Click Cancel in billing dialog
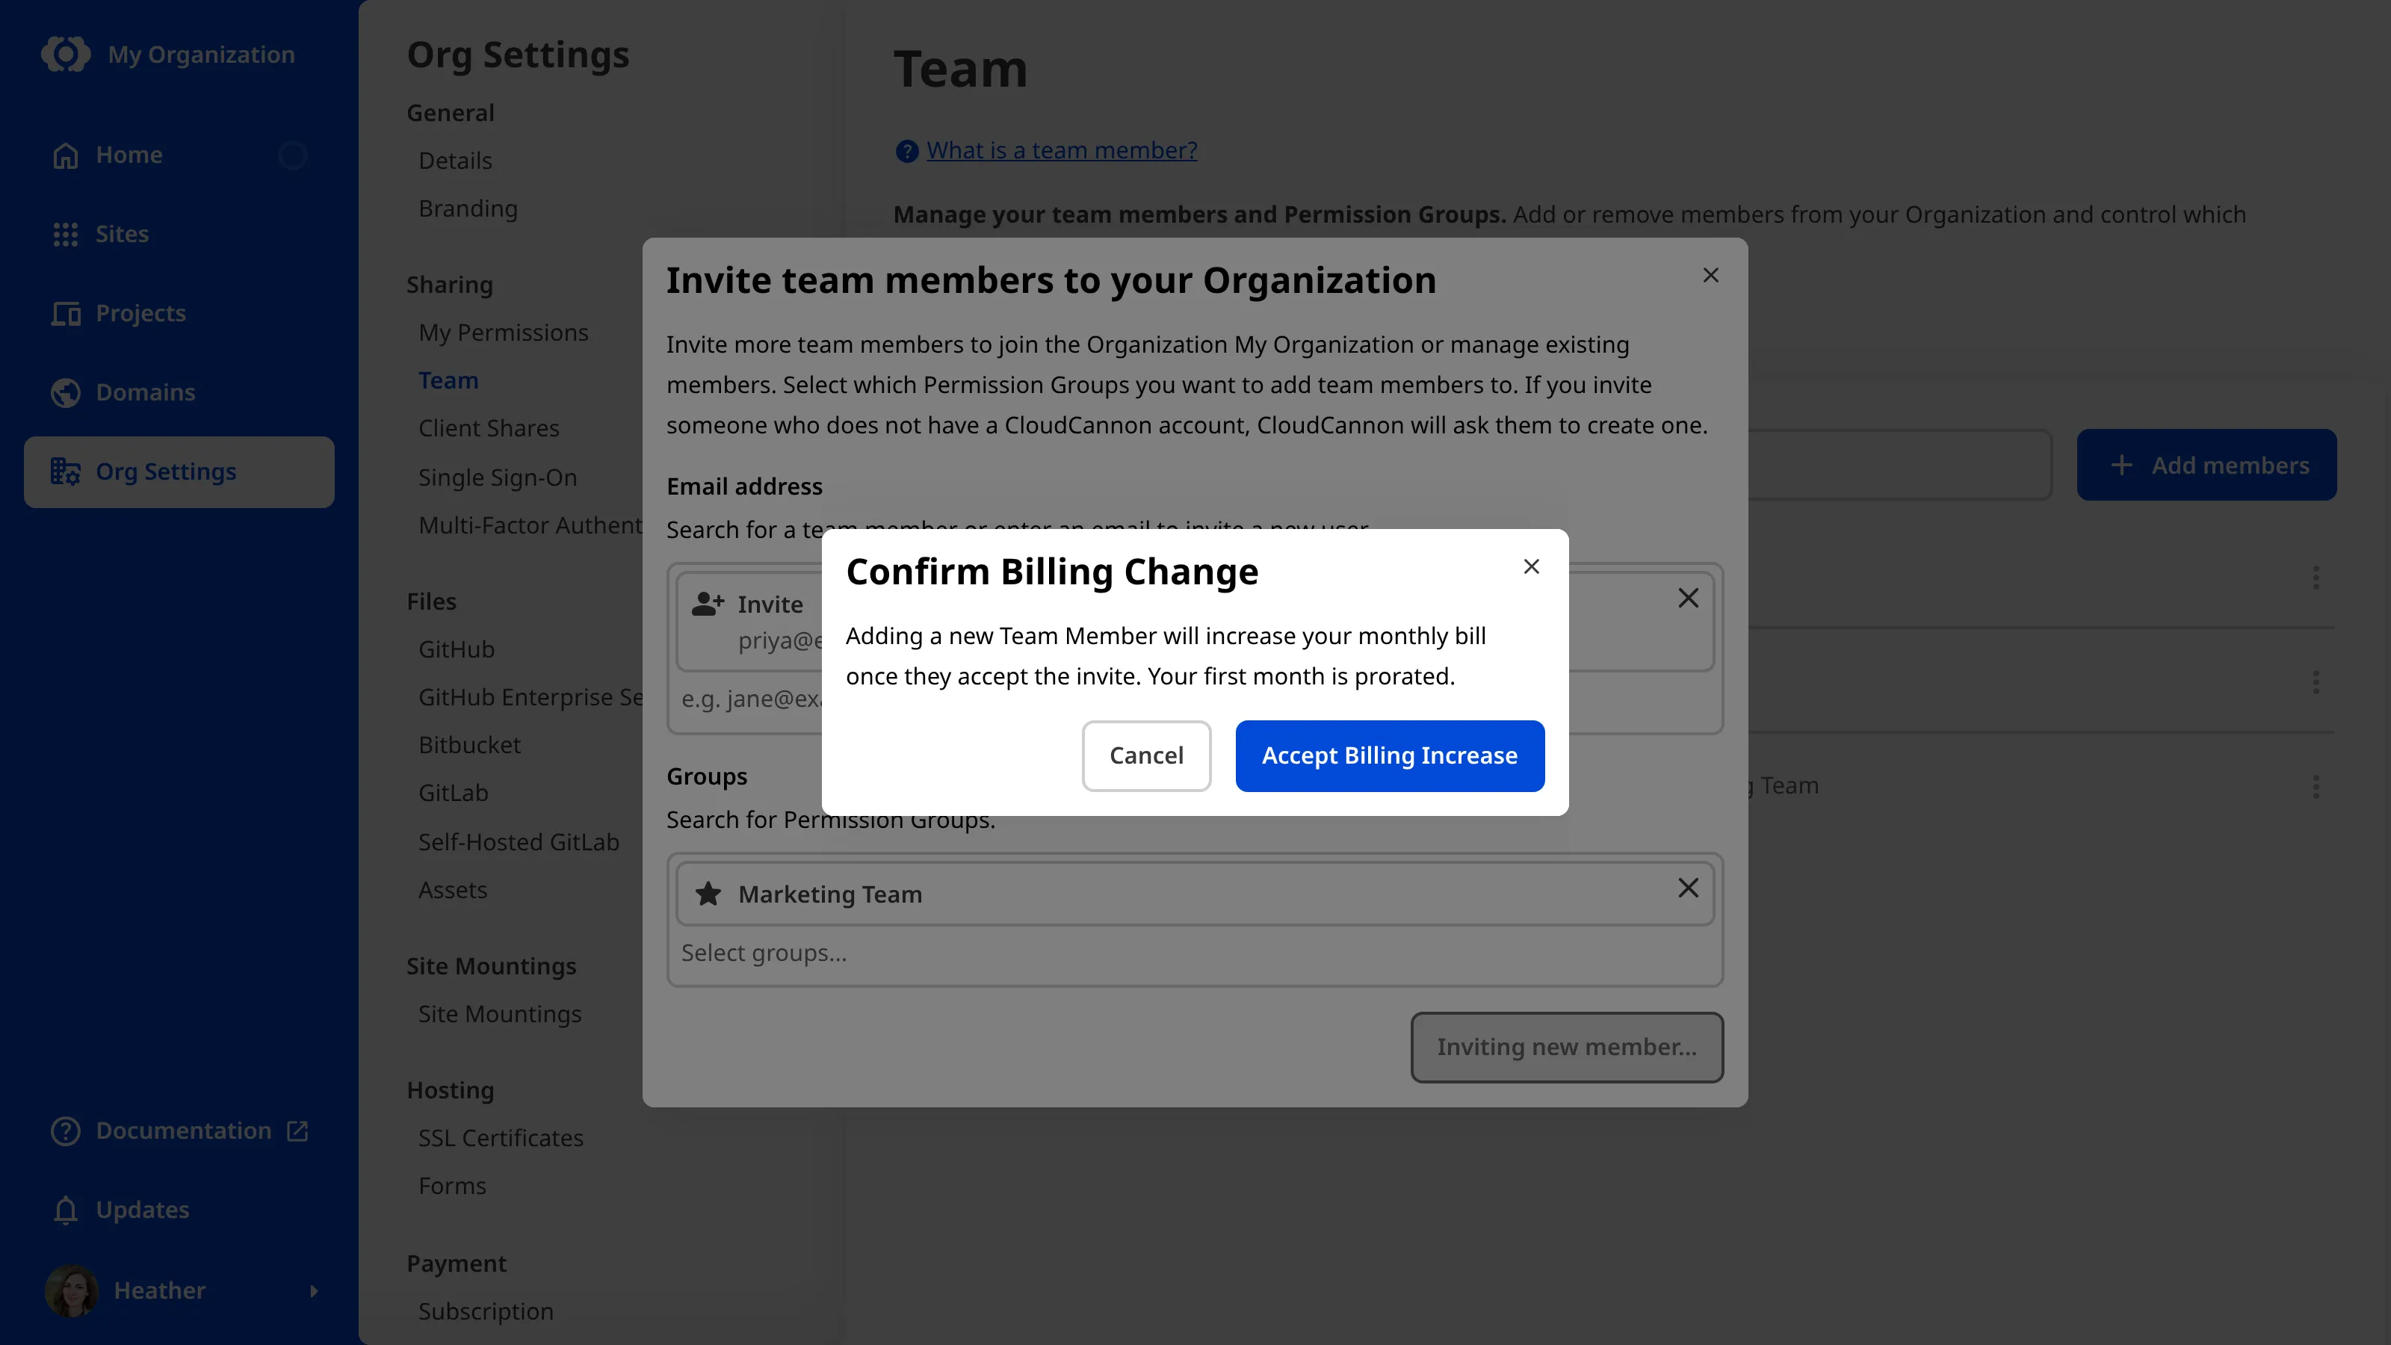Image resolution: width=2391 pixels, height=1345 pixels. (x=1146, y=755)
